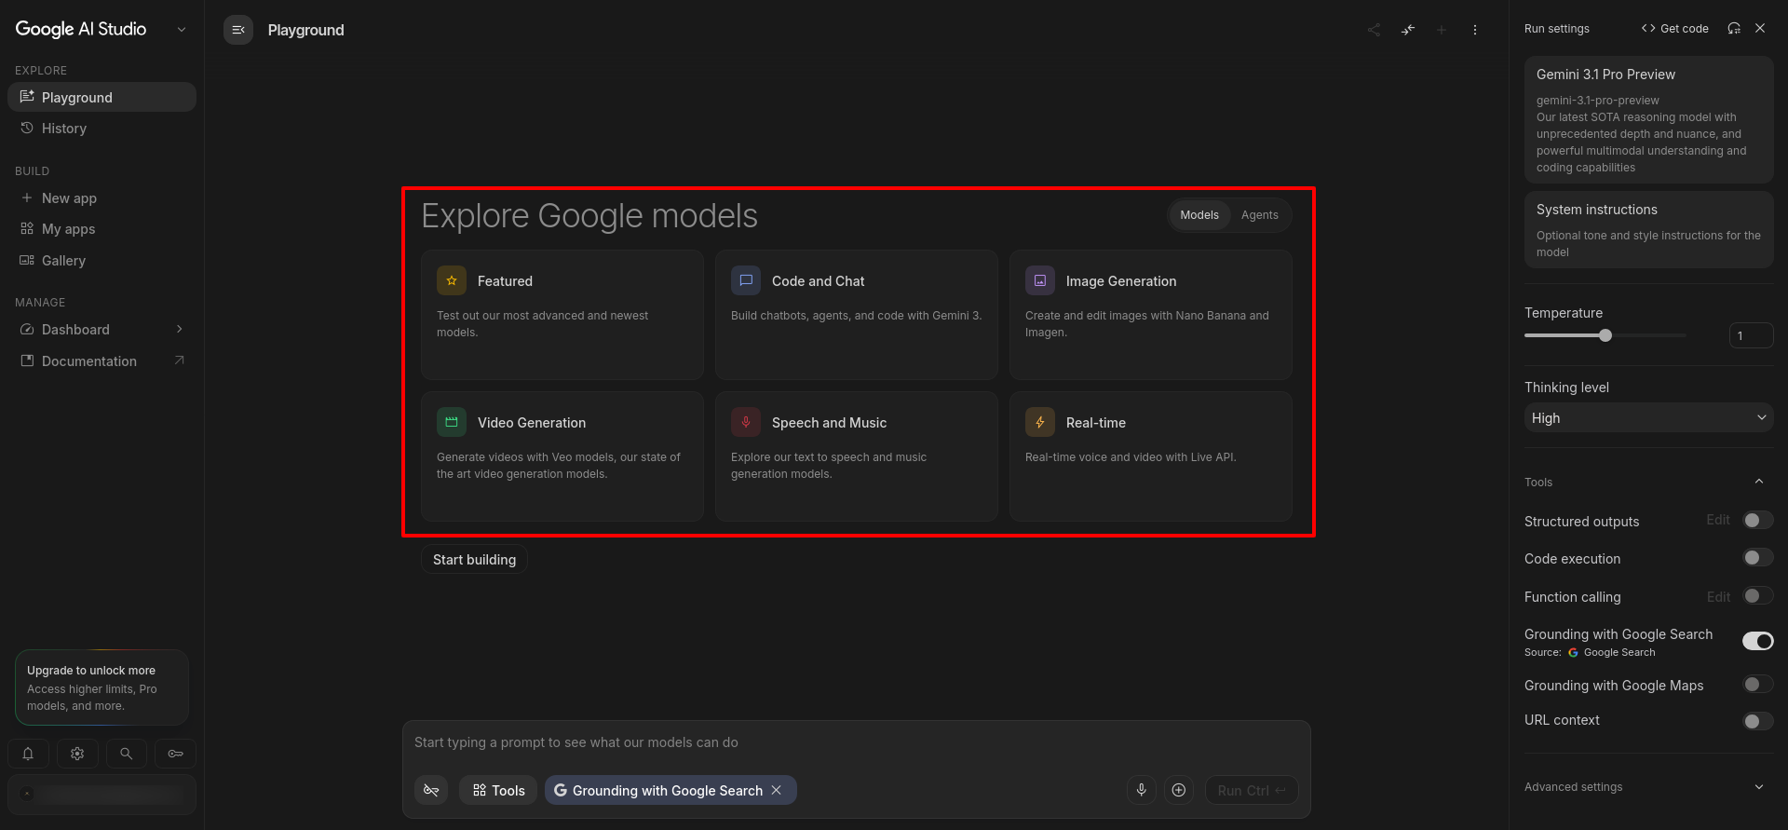Open History in sidebar
The height and width of the screenshot is (830, 1788).
point(102,129)
